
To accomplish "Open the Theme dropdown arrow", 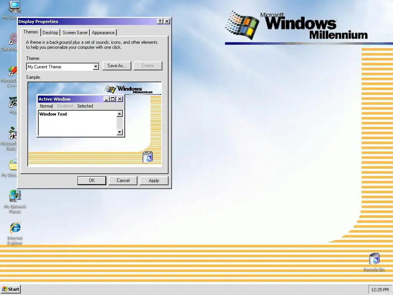I will tap(96, 67).
